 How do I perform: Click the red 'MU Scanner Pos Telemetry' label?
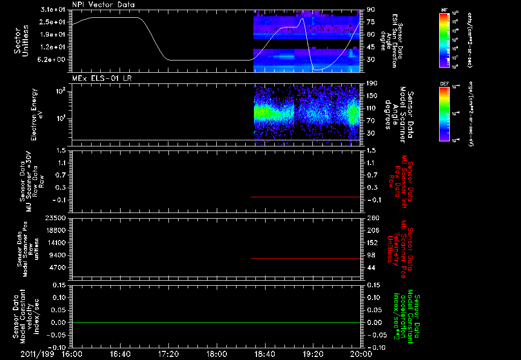(x=400, y=249)
